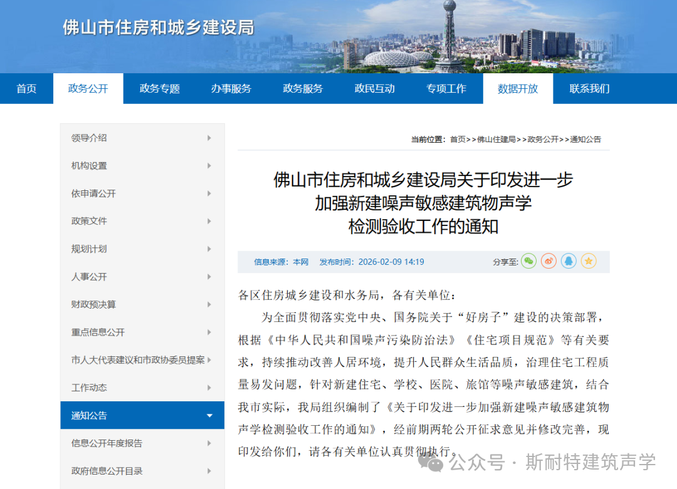677x489 pixels.
Task: Open 依申请公开 in the sidebar
Action: click(x=94, y=193)
